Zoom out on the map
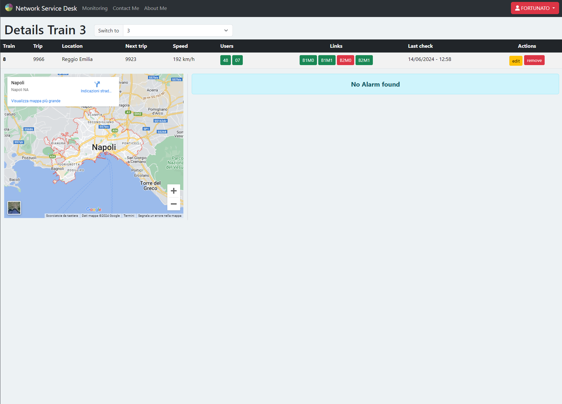Viewport: 562px width, 404px height. point(174,204)
